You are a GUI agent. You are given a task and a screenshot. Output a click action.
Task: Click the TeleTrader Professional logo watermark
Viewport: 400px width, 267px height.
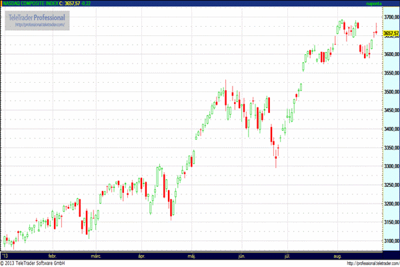pyautogui.click(x=36, y=17)
